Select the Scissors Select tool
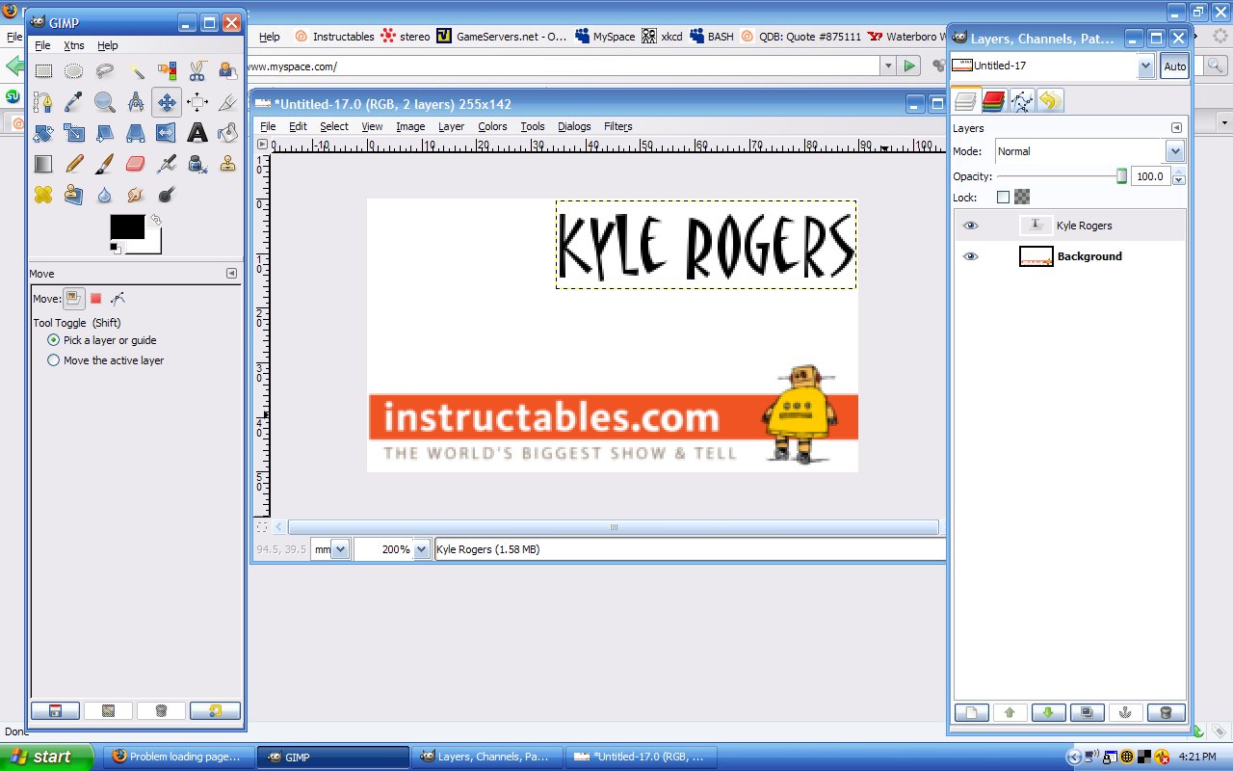The width and height of the screenshot is (1233, 771). click(197, 70)
